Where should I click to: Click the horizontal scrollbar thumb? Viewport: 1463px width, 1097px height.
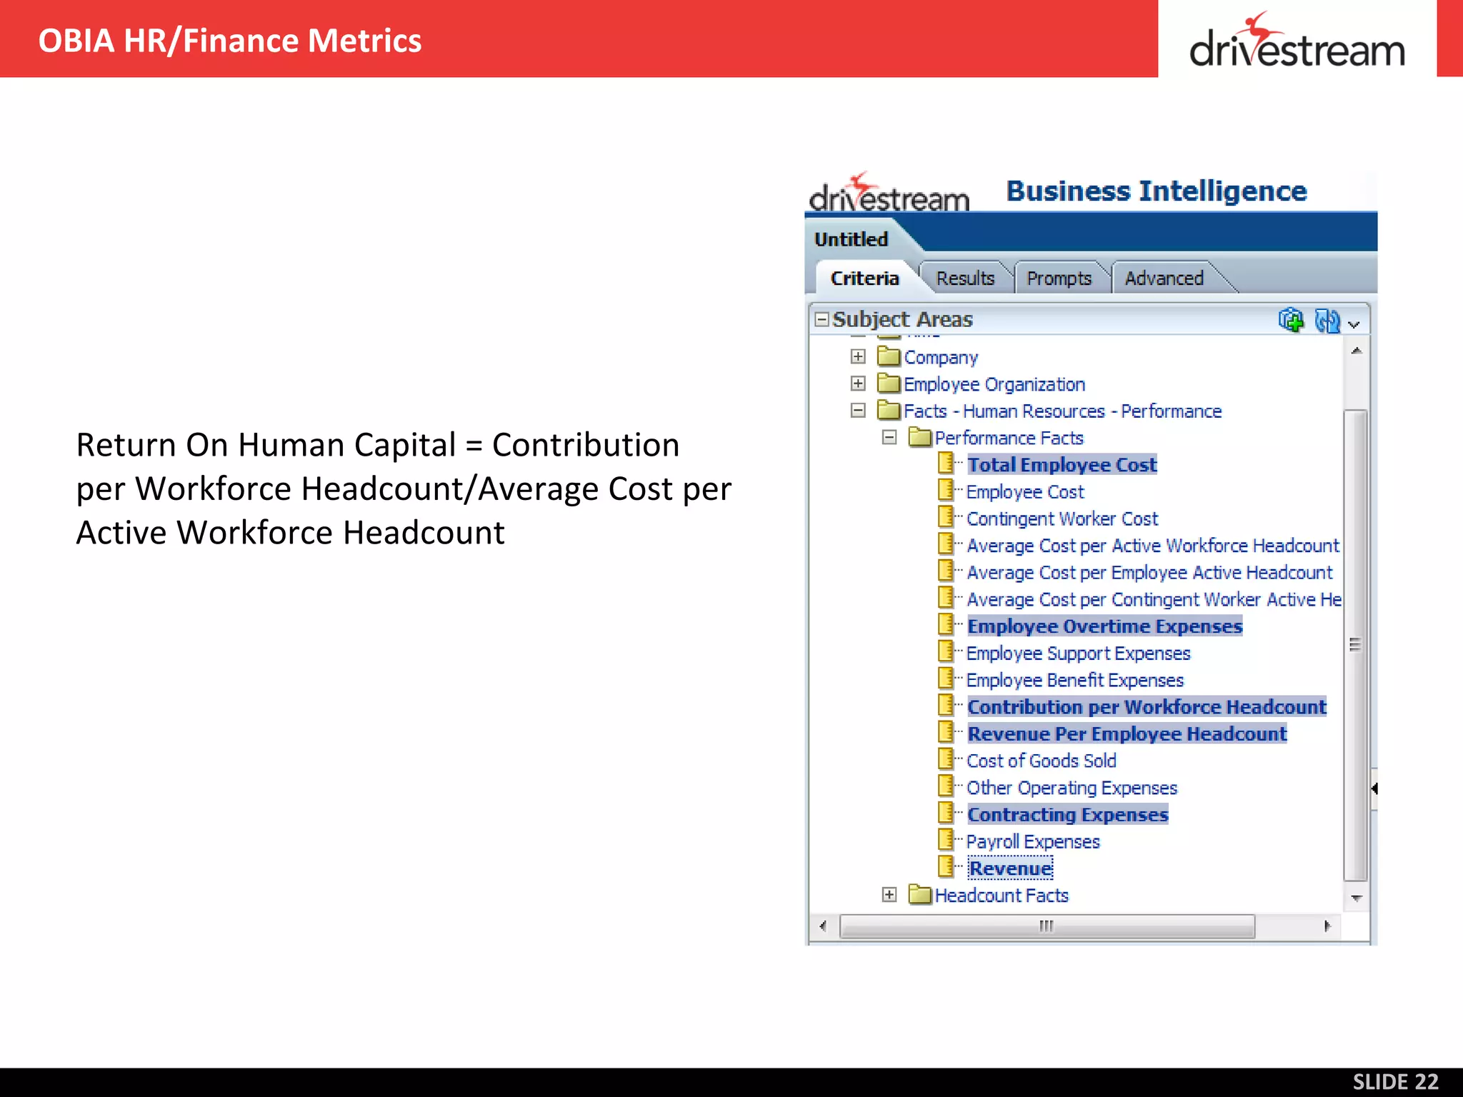pyautogui.click(x=1047, y=926)
